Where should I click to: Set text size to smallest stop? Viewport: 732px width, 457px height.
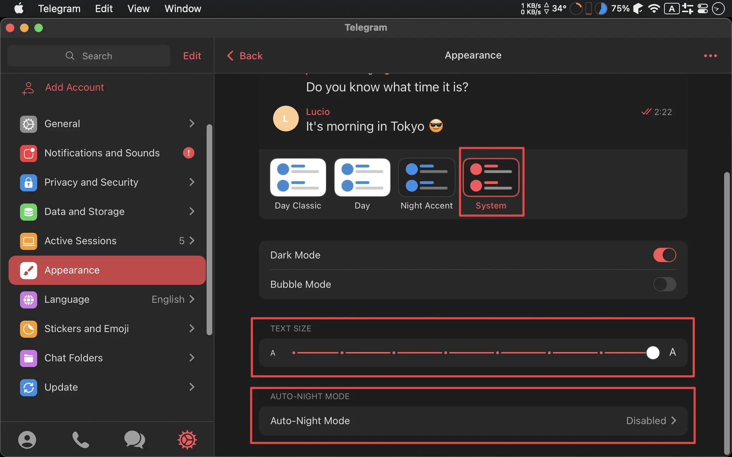(294, 353)
